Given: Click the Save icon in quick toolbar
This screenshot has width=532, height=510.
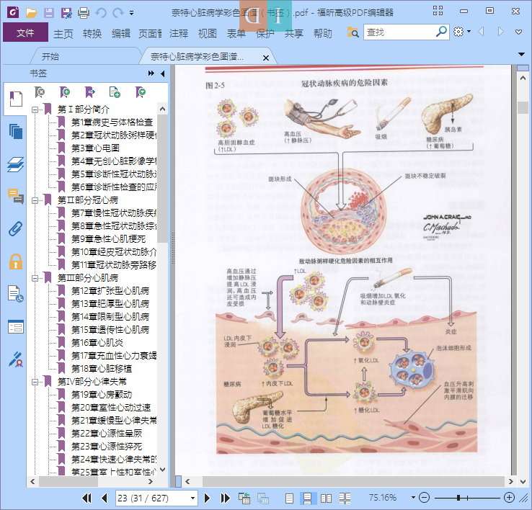Looking at the screenshot, I should click(x=48, y=13).
